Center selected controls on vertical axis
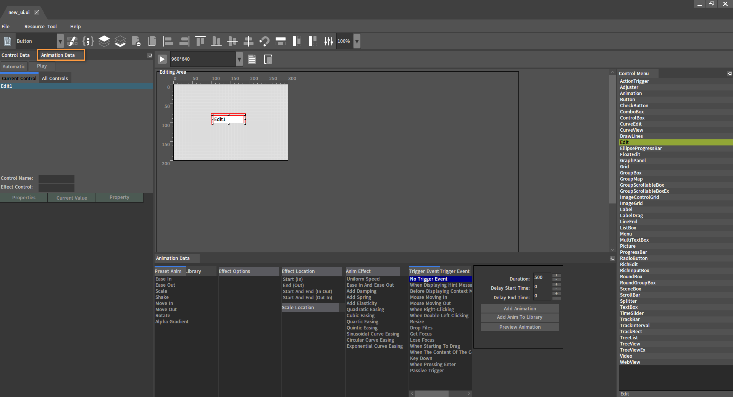This screenshot has height=397, width=733. click(248, 41)
